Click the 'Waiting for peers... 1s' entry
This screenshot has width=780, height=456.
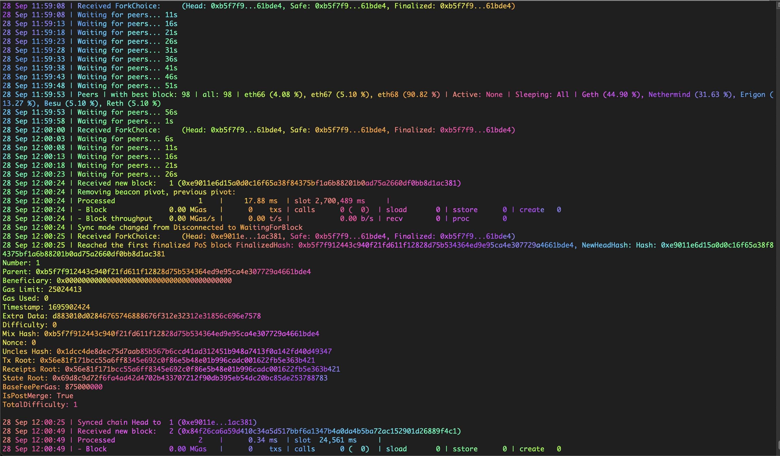(88, 121)
